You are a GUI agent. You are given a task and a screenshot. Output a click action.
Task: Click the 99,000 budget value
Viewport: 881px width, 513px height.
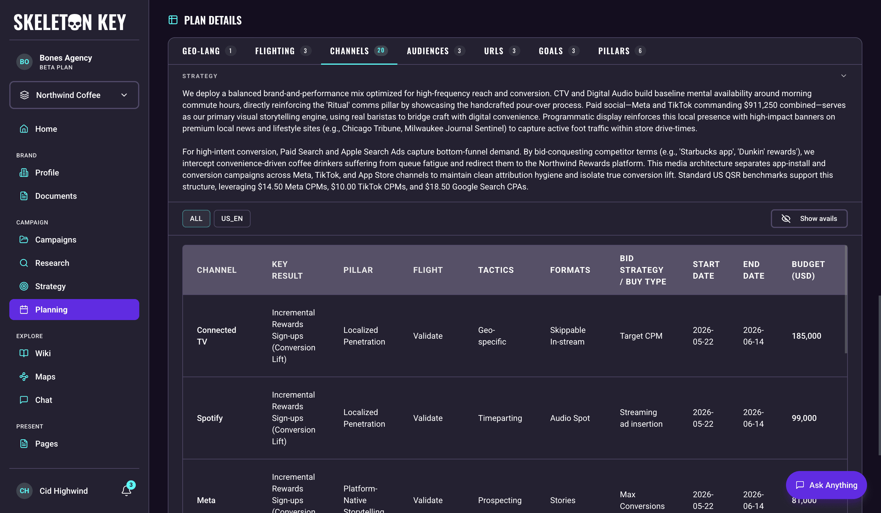pyautogui.click(x=804, y=418)
